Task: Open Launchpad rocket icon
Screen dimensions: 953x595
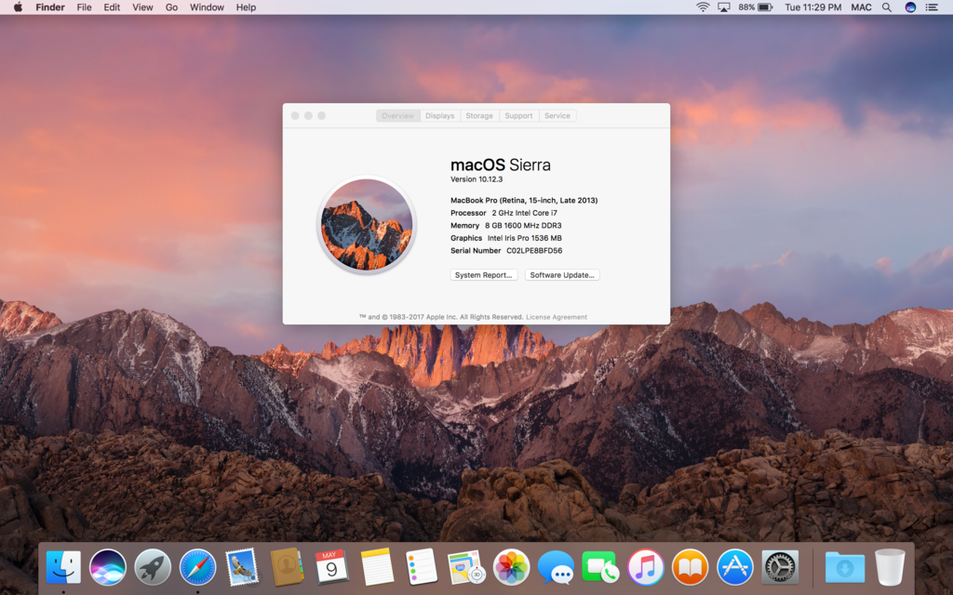Action: point(153,567)
